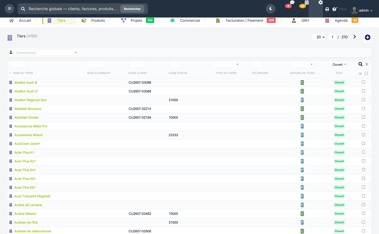Open the column selector list icon
Viewport: 379px width, 234px height.
[x=360, y=74]
